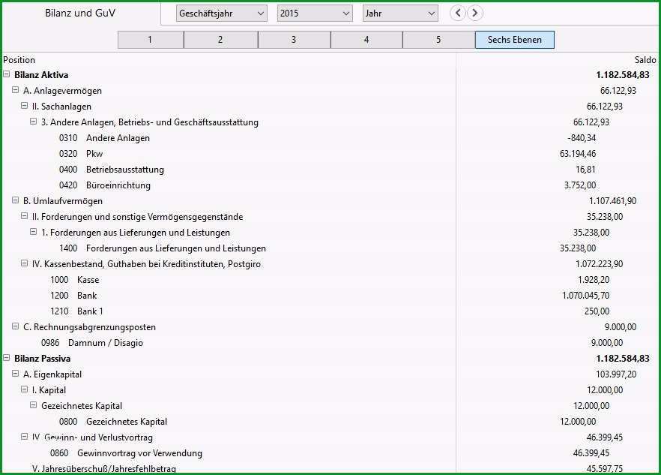Click Andere Anlagen balance -840,34

pos(582,138)
